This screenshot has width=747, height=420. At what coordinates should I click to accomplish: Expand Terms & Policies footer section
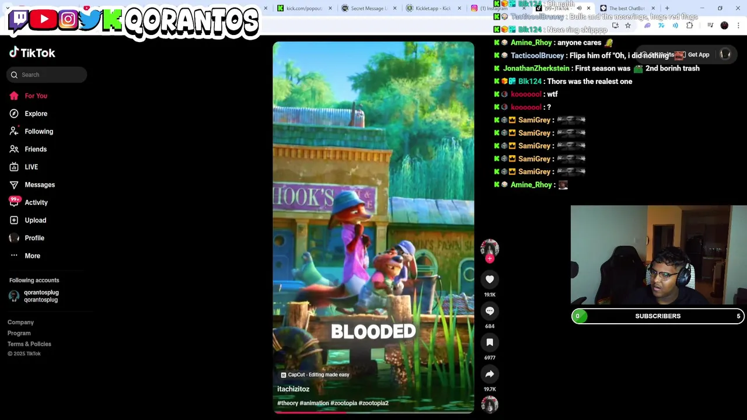click(29, 344)
